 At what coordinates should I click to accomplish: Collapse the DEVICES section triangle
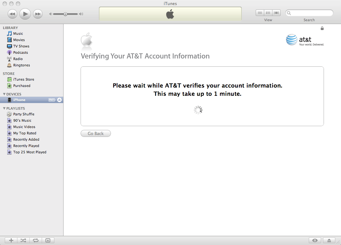(x=4, y=94)
